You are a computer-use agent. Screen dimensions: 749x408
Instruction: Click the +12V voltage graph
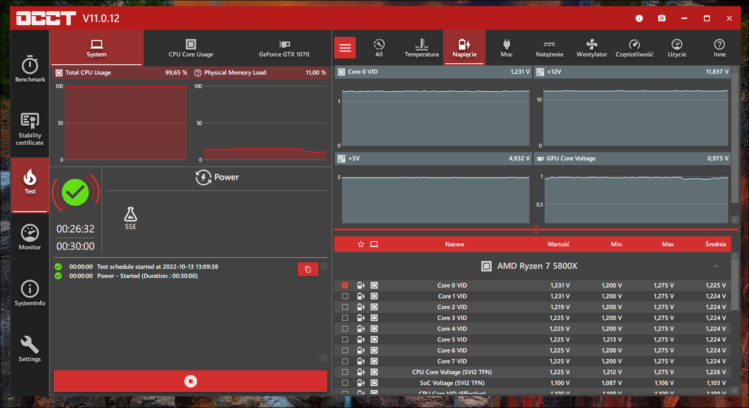[636, 117]
